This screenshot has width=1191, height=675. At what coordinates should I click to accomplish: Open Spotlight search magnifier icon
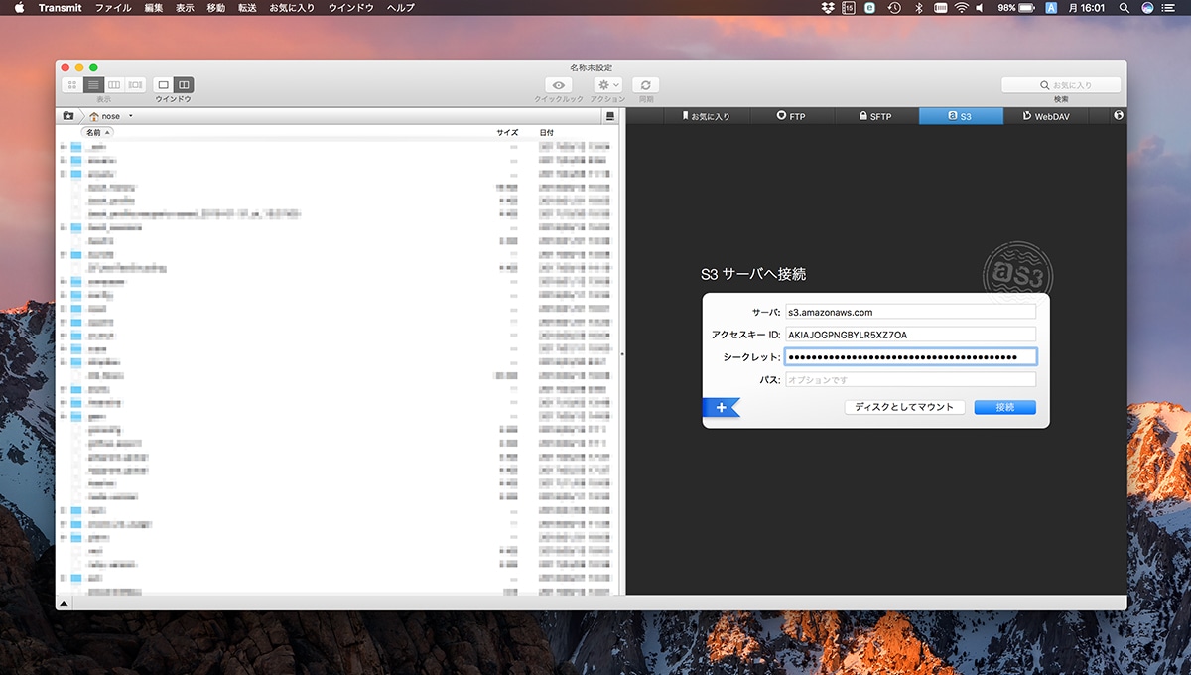1125,8
